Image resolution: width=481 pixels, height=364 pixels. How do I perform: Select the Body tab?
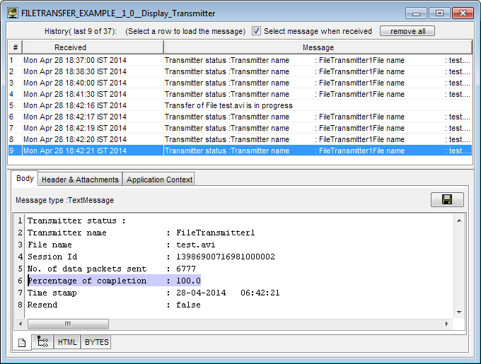click(x=25, y=179)
